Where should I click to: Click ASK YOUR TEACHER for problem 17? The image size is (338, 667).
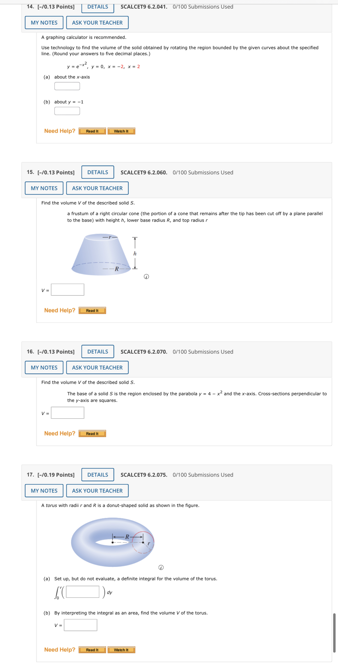(x=97, y=491)
